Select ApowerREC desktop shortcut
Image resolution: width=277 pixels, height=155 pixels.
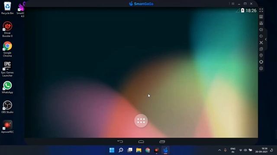7,127
